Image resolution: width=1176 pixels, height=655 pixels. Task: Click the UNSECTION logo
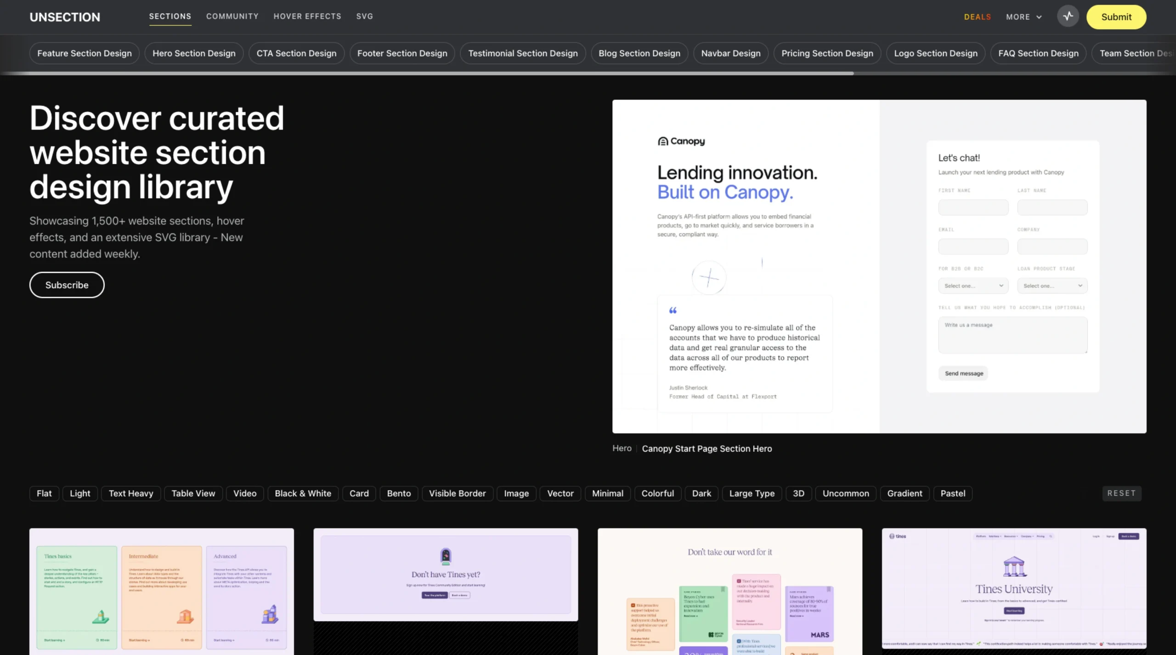click(x=65, y=17)
